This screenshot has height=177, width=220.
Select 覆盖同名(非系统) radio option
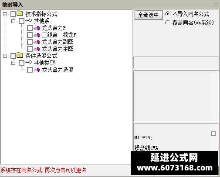coord(167,23)
